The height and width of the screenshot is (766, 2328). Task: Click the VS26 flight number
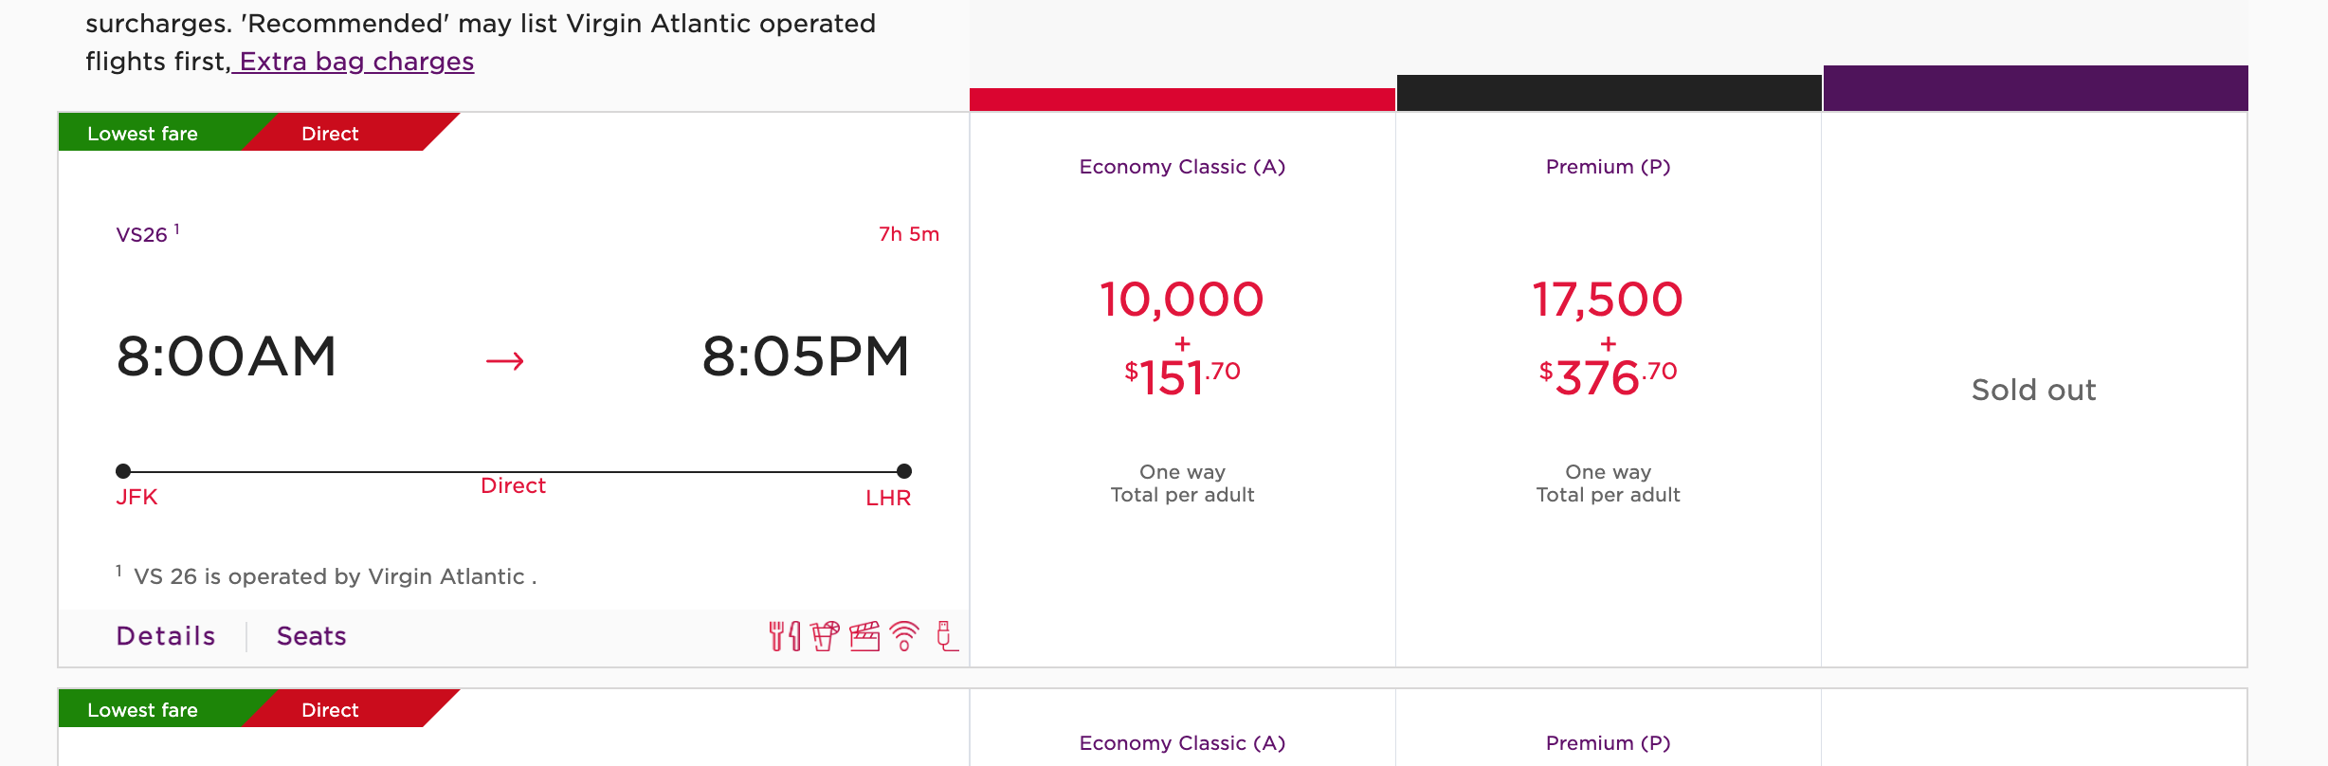click(142, 235)
